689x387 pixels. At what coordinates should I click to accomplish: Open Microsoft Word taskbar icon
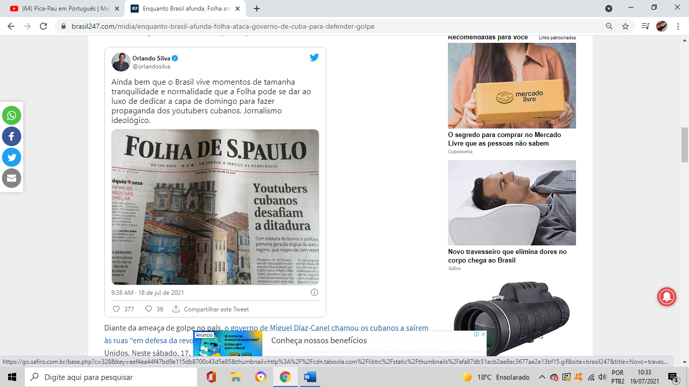click(x=310, y=377)
